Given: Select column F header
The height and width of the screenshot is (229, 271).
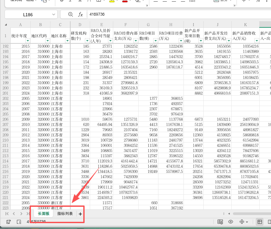Looking at the screenshot, I should 126,24.
